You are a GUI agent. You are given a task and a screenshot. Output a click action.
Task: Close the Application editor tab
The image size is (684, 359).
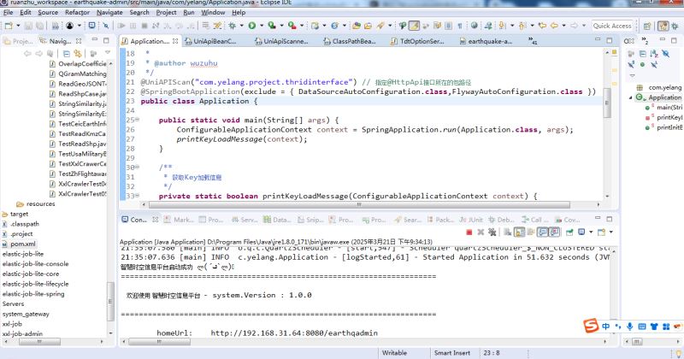click(175, 41)
